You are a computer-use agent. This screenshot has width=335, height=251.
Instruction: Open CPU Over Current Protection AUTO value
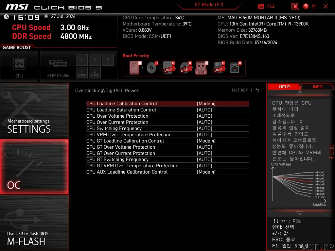point(204,122)
